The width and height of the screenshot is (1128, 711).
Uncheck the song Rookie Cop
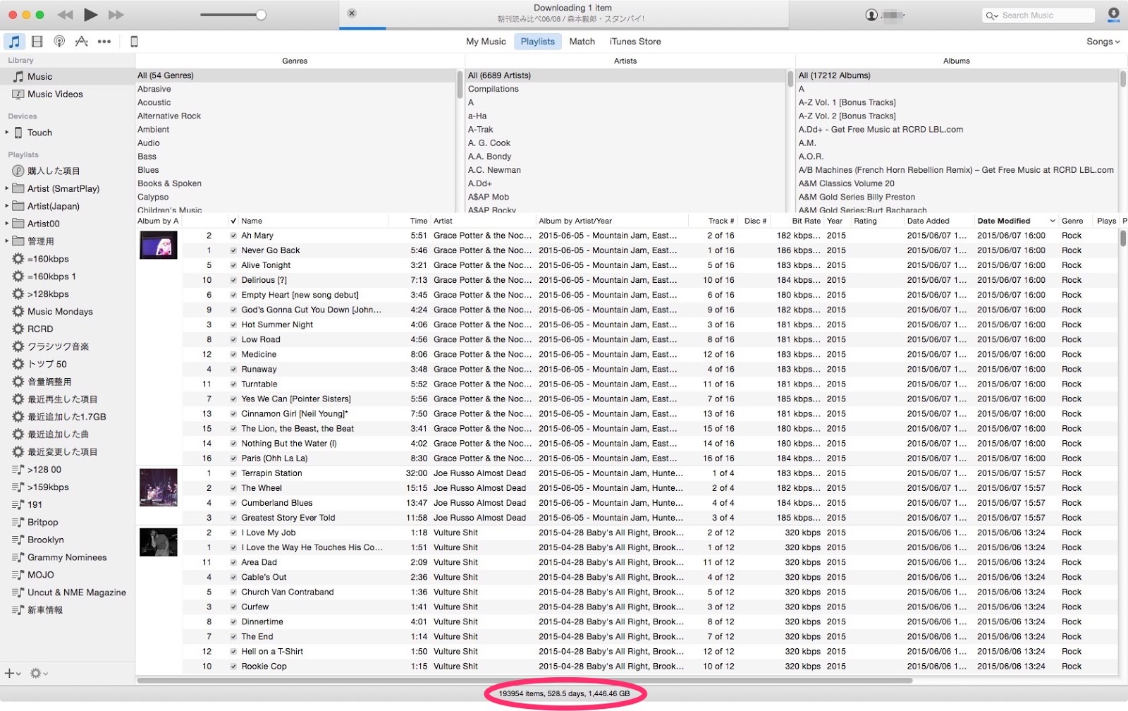point(233,666)
